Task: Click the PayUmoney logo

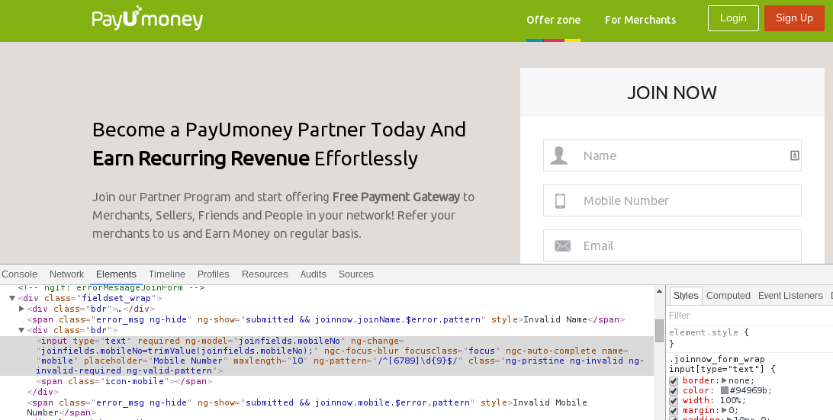Action: pyautogui.click(x=147, y=18)
